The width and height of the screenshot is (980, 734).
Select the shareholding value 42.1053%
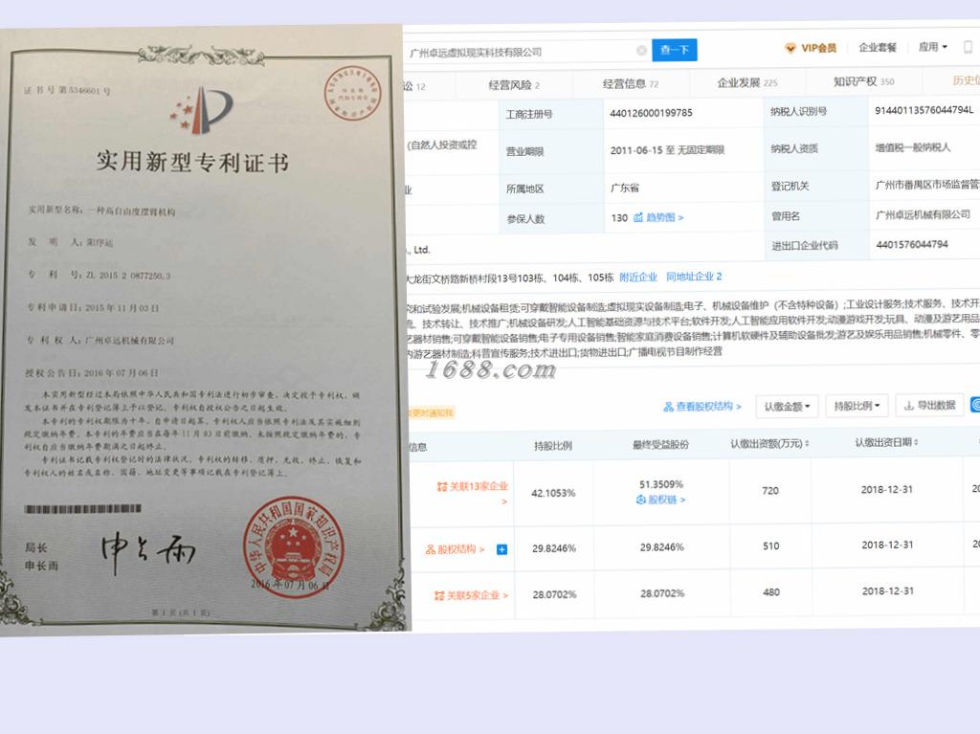(553, 493)
